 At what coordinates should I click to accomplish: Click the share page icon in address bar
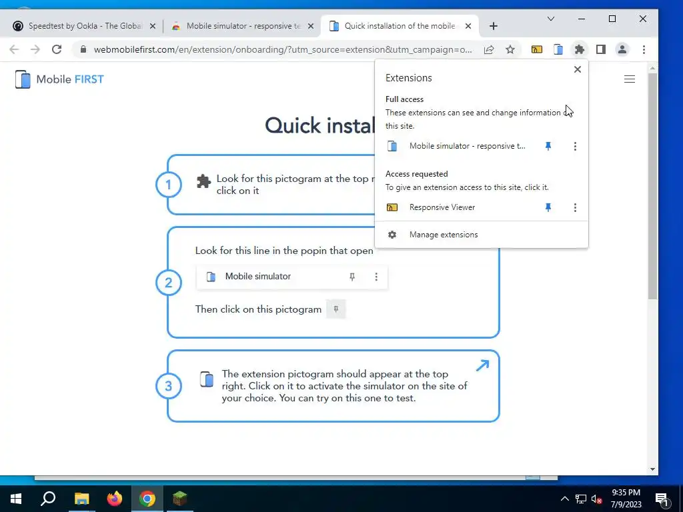489,49
